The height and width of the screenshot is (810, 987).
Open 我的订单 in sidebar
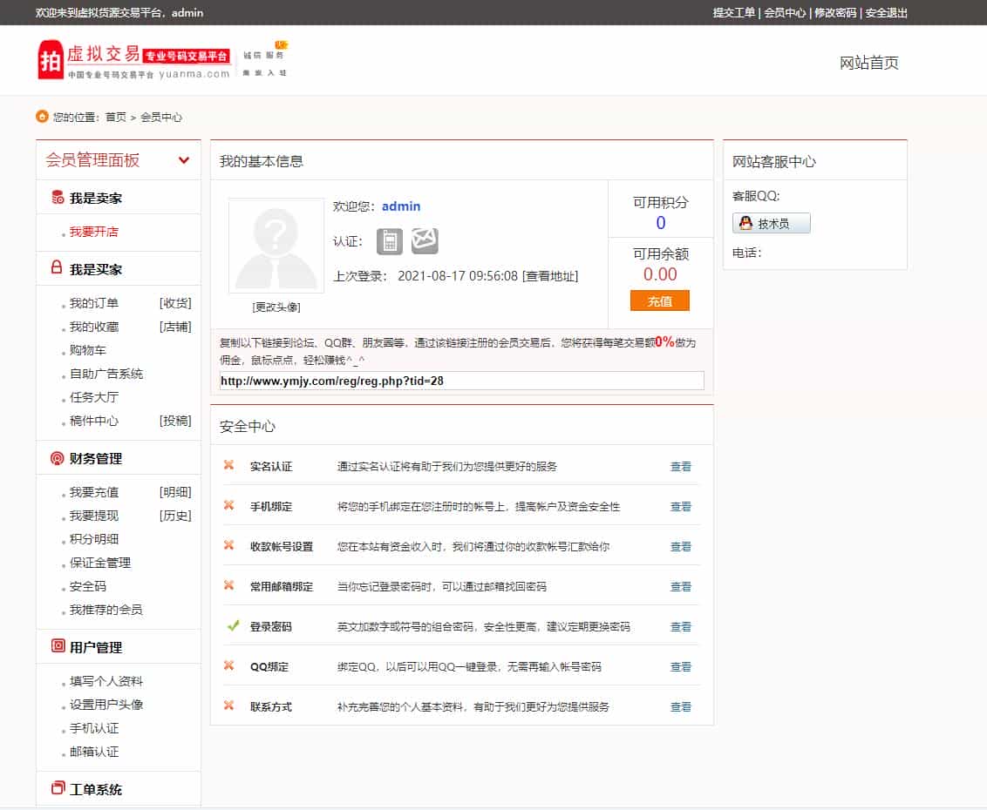[94, 303]
